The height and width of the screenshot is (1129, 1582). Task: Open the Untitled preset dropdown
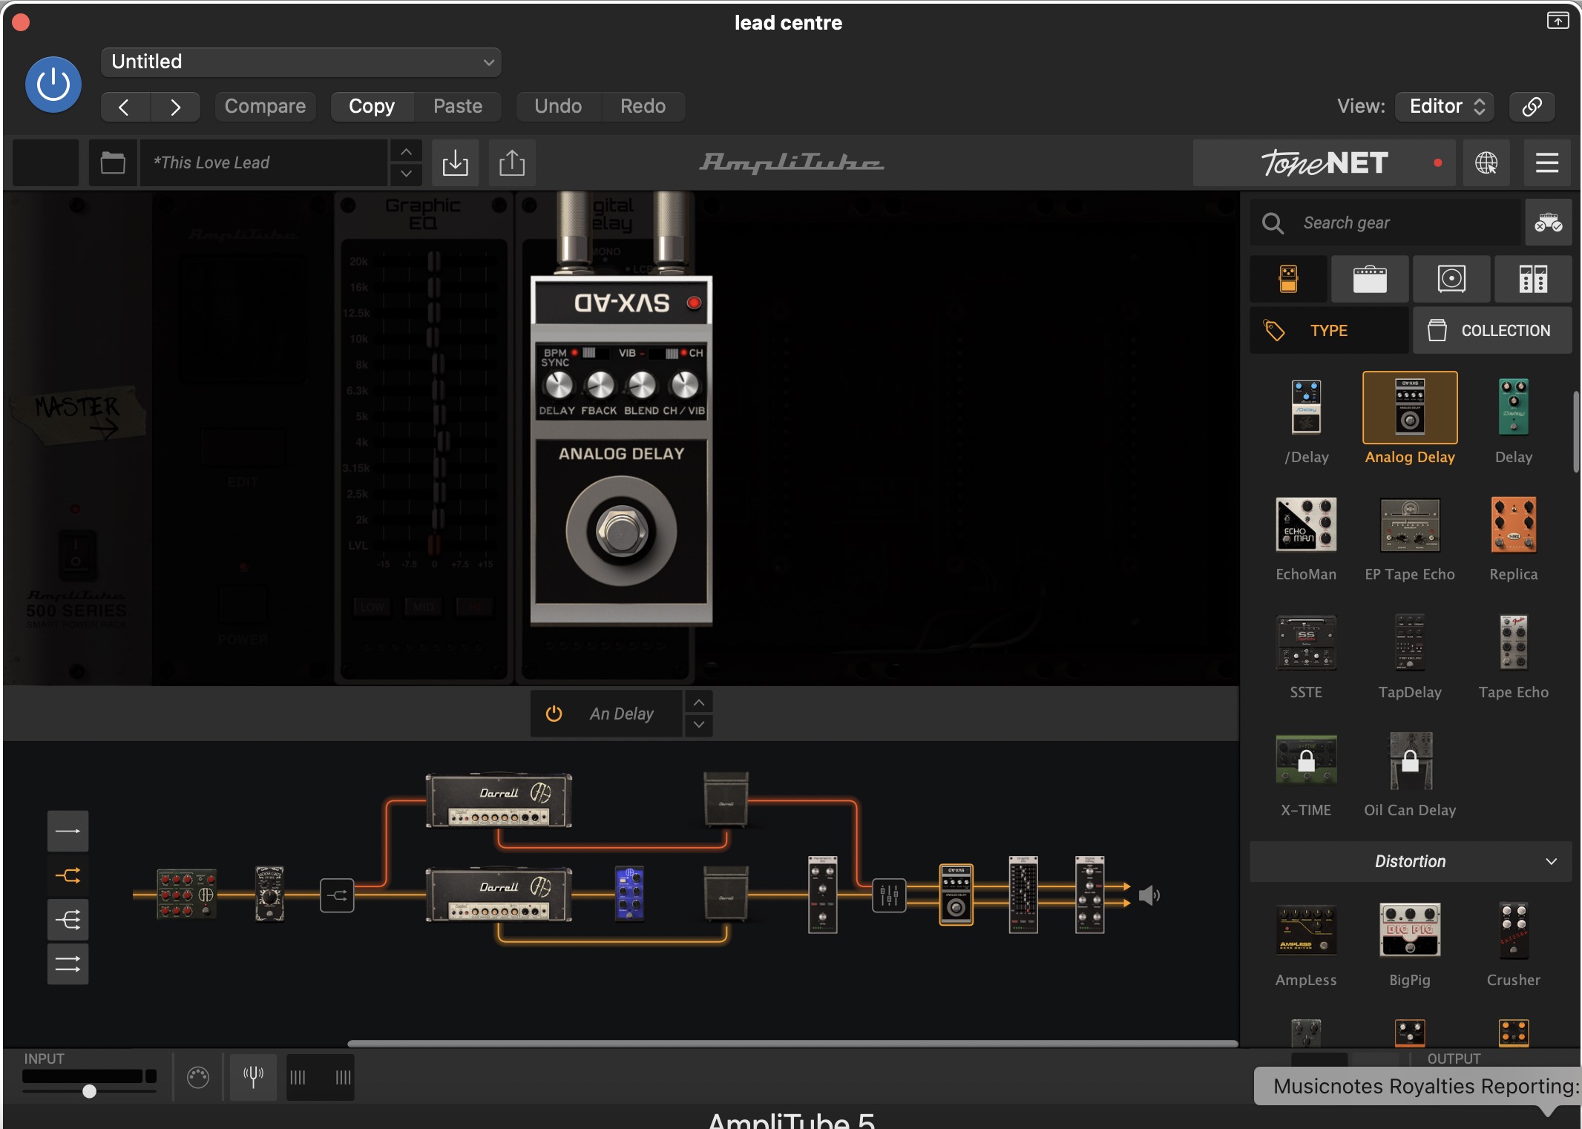point(301,62)
